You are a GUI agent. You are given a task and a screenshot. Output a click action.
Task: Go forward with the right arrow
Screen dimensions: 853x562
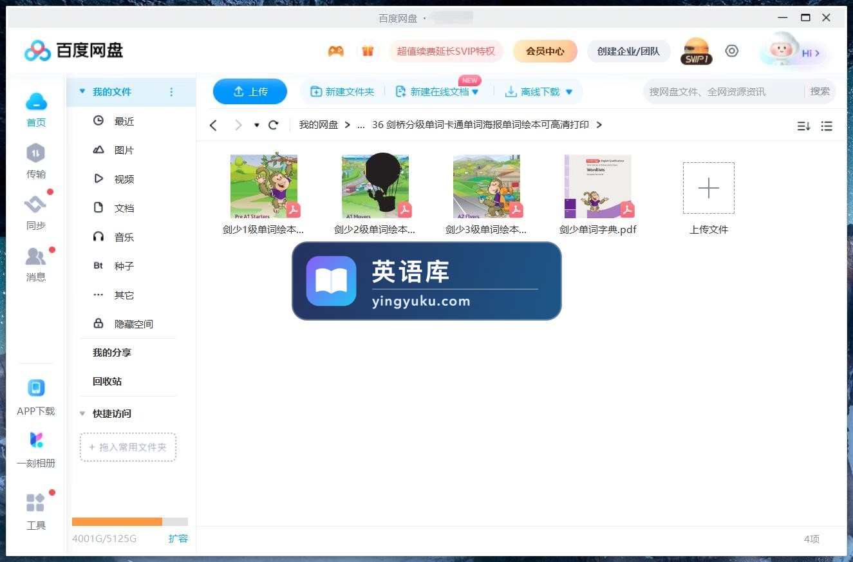click(238, 125)
